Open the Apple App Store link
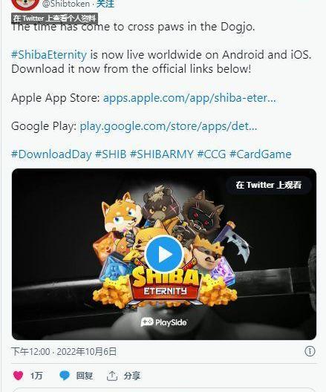Screen dimensions: 326x392 (189, 98)
